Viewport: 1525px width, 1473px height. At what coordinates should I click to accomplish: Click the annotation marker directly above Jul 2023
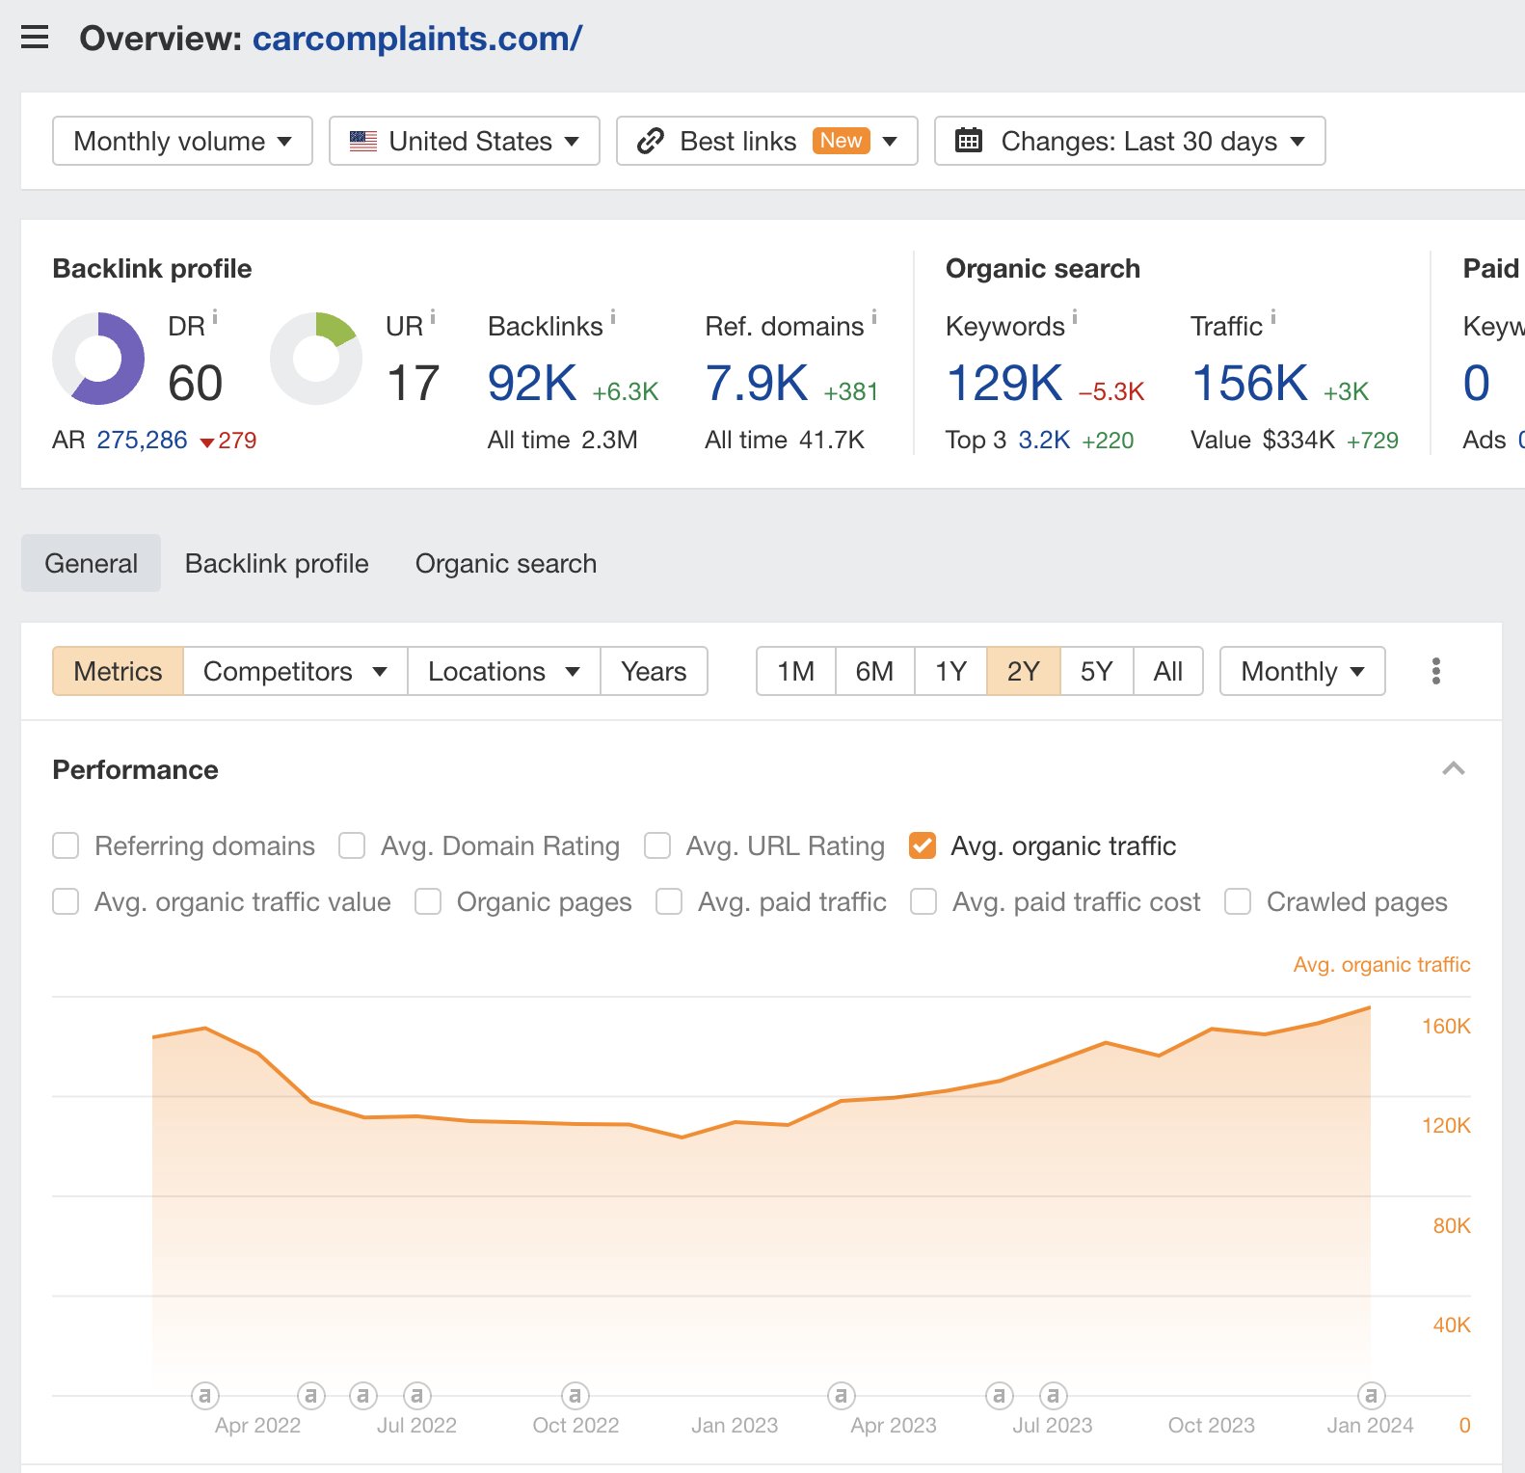1053,1395
